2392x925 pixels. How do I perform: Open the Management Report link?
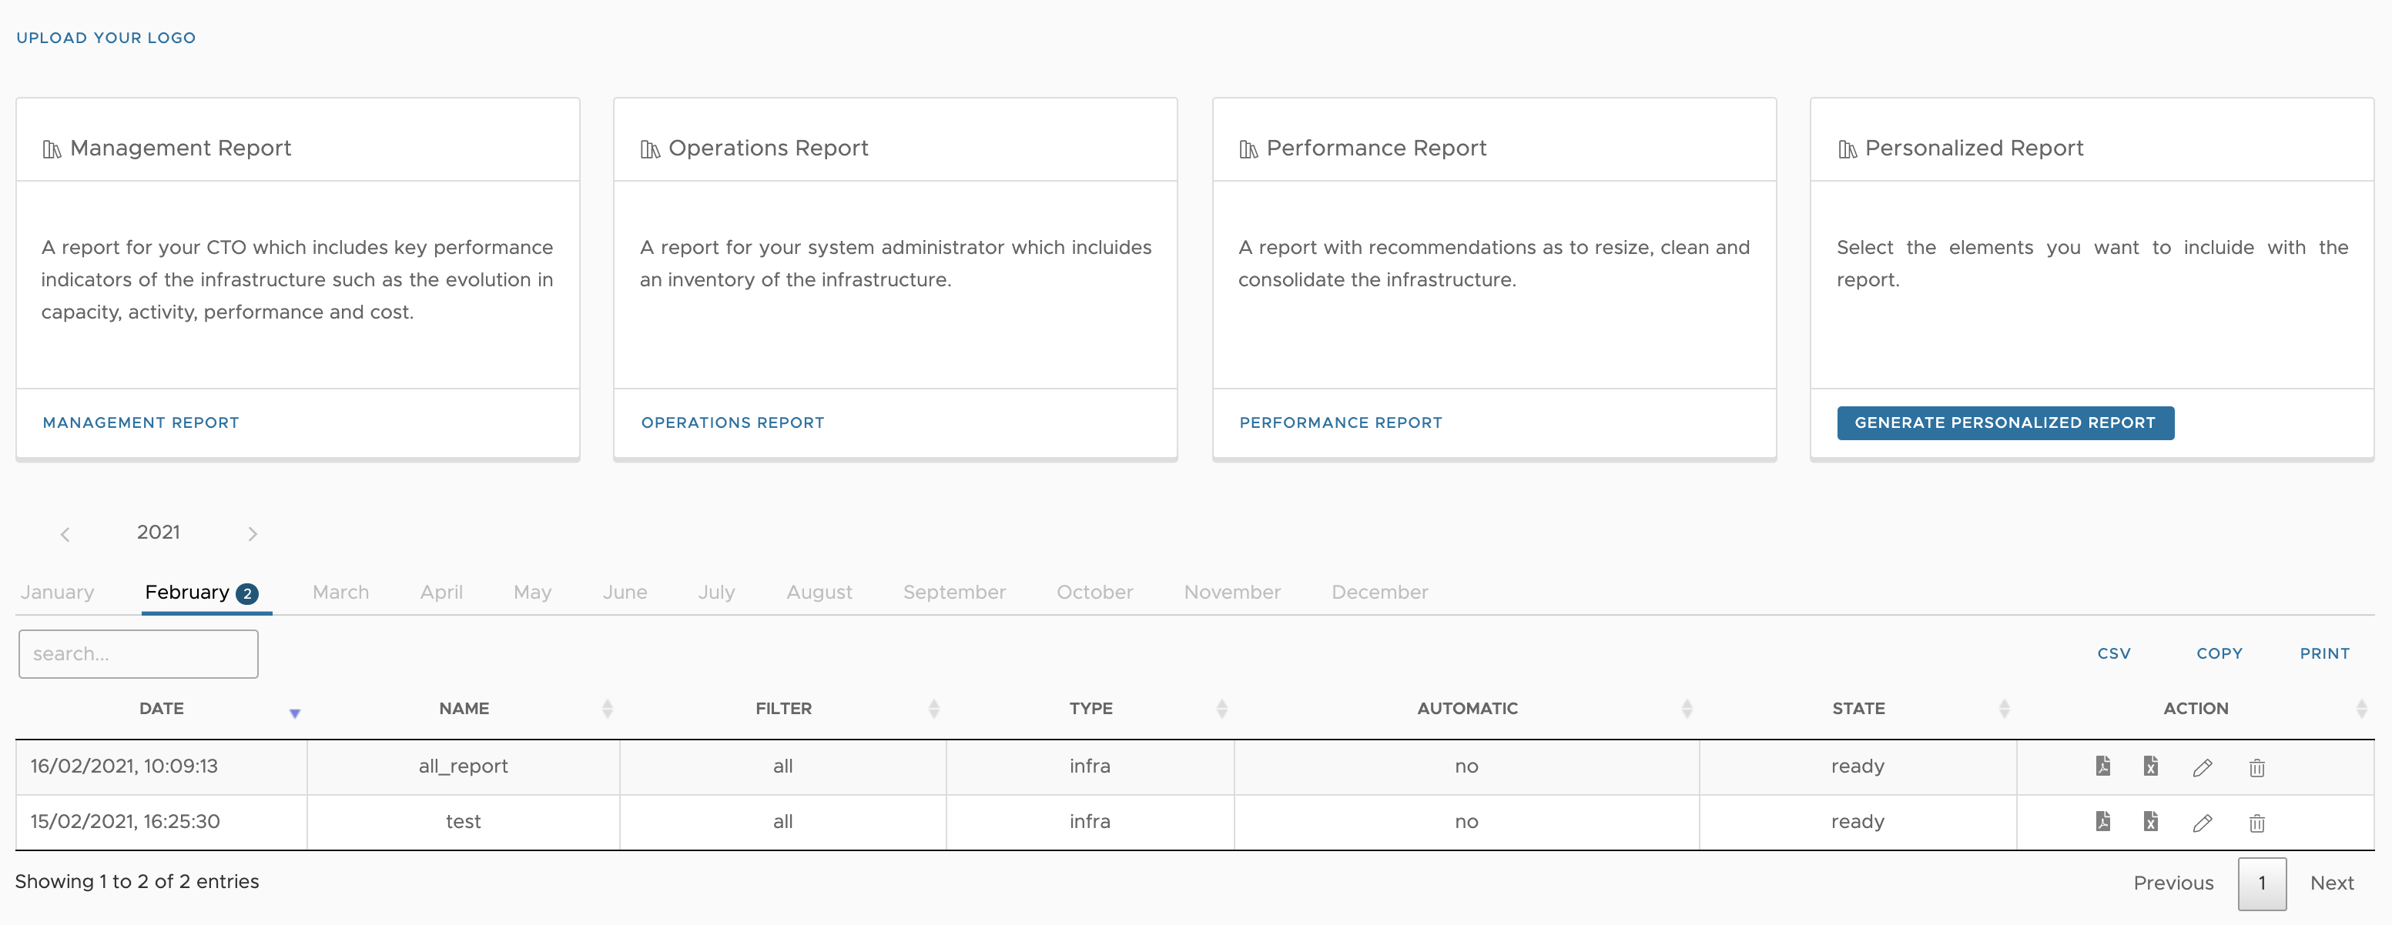pos(141,422)
